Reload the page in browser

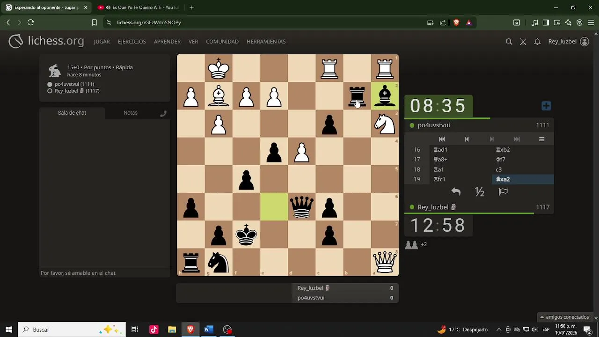31,22
